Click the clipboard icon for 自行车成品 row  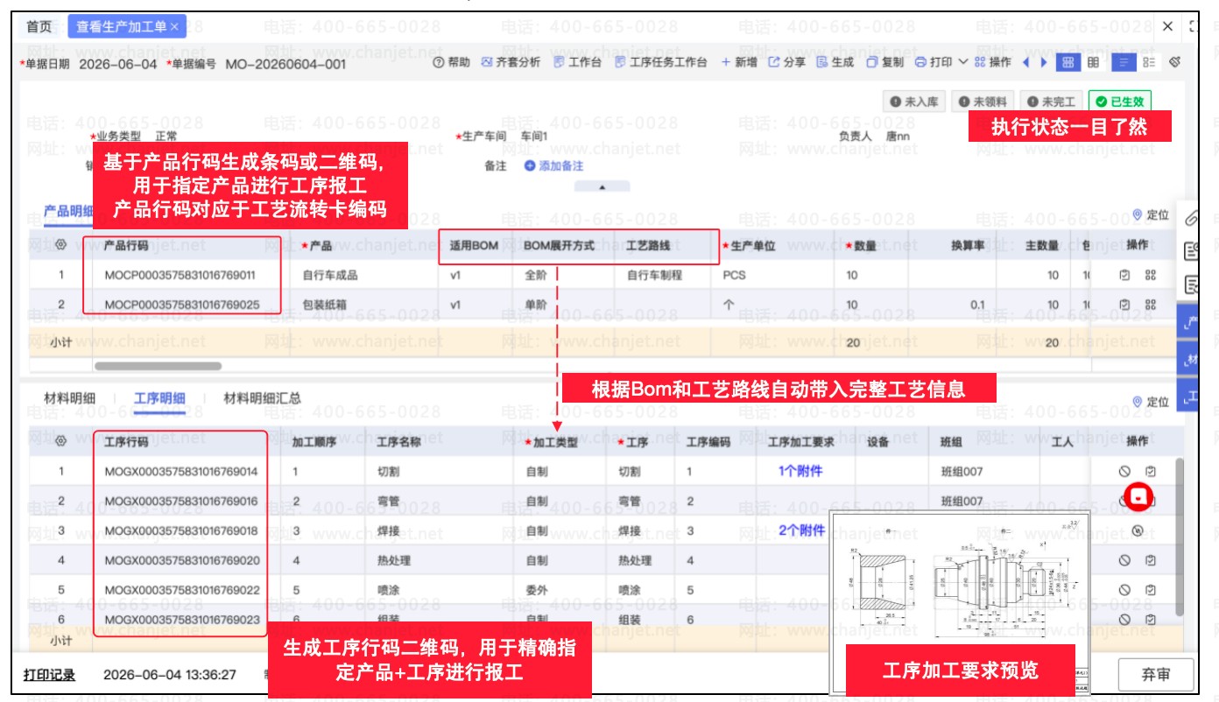(x=1124, y=275)
